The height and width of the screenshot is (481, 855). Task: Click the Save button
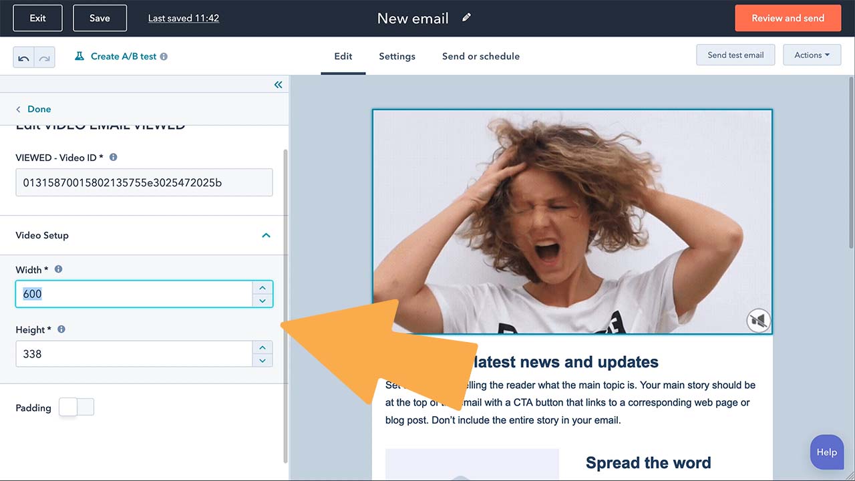(100, 18)
